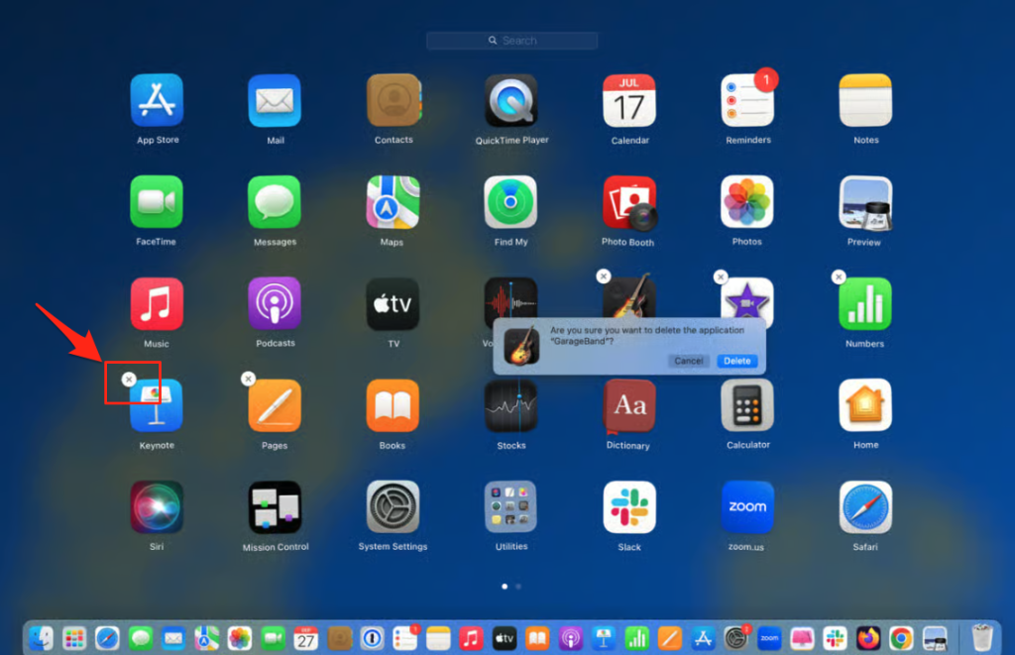Open Slack from Launchpad grid
The width and height of the screenshot is (1015, 655).
(628, 507)
